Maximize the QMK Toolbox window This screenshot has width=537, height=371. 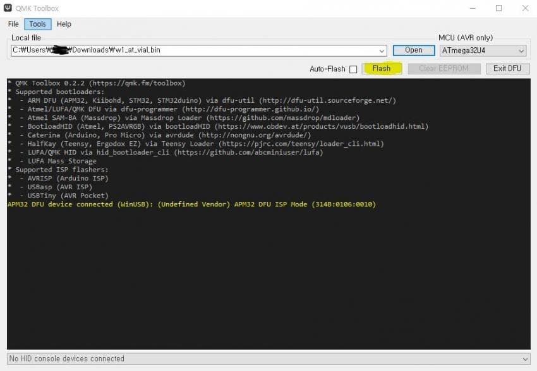coord(499,8)
